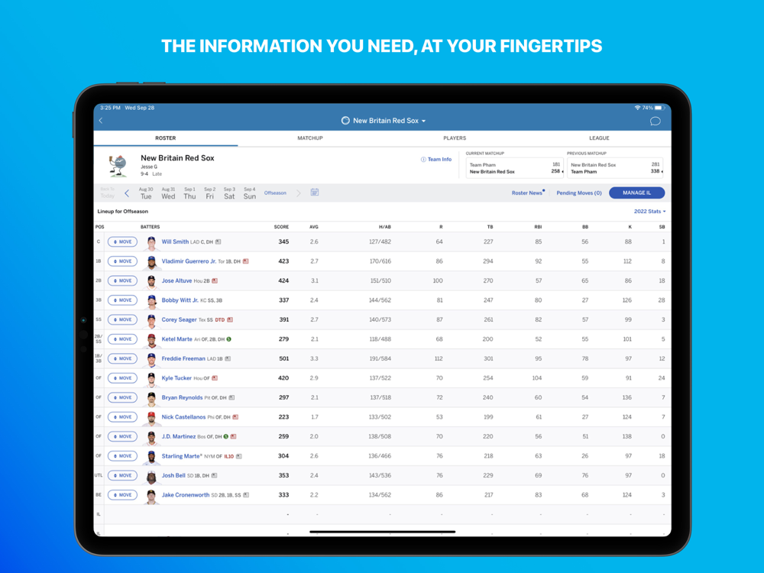The width and height of the screenshot is (764, 573).
Task: Click the SCORE column header
Action: pyautogui.click(x=281, y=227)
